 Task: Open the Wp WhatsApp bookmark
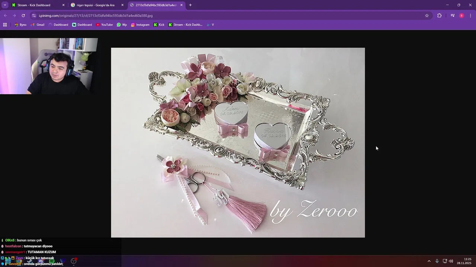(122, 25)
